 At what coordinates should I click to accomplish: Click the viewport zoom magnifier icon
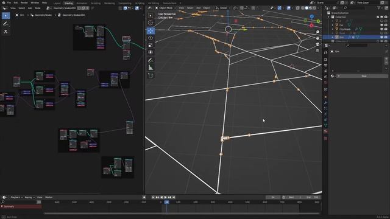(317, 32)
